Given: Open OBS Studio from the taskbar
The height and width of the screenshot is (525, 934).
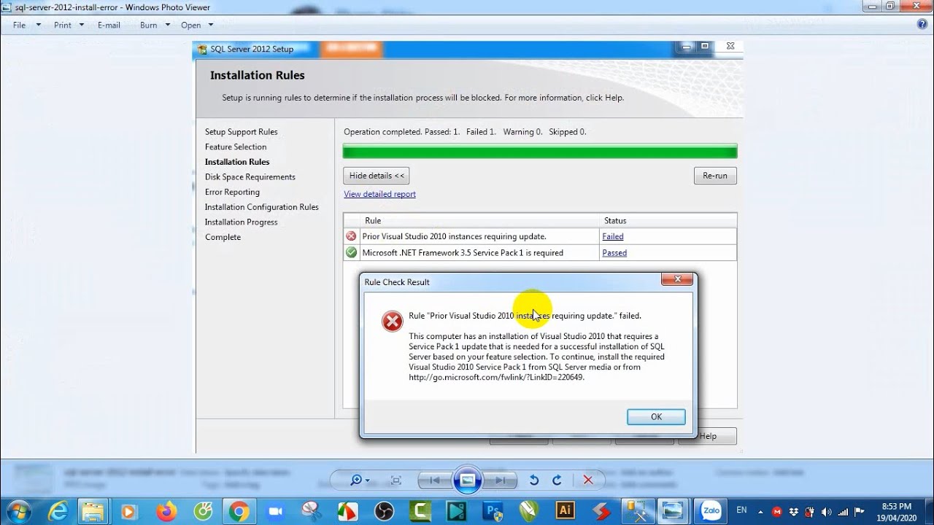Looking at the screenshot, I should pos(385,511).
